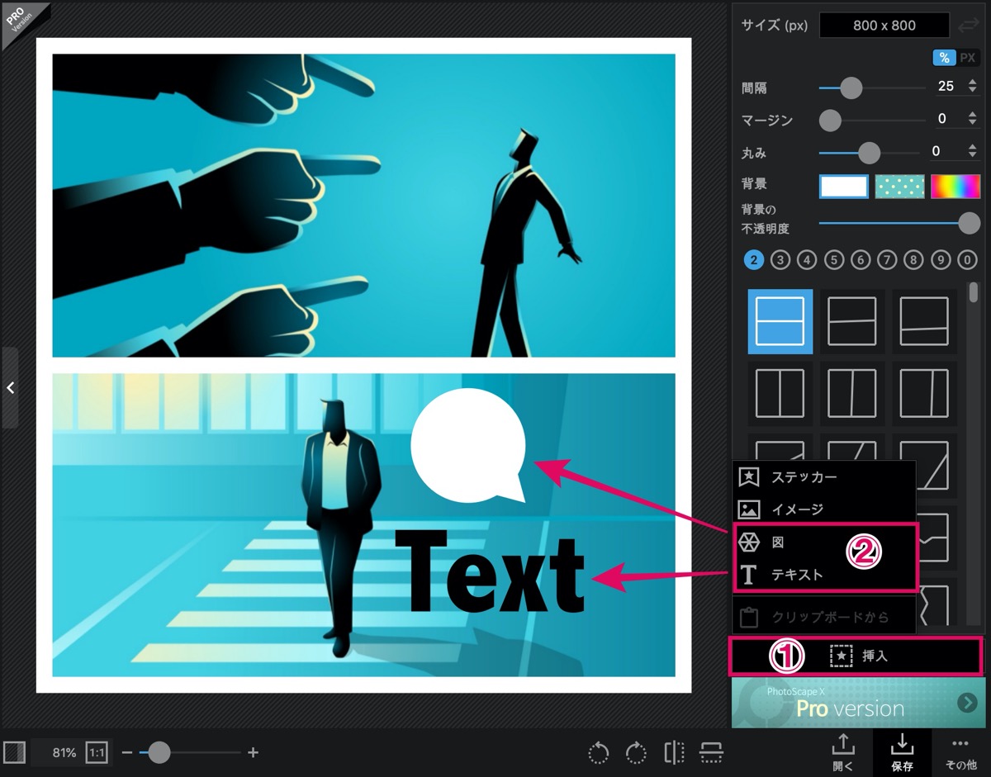Select 9 photos layout count
The width and height of the screenshot is (991, 777).
click(x=941, y=260)
